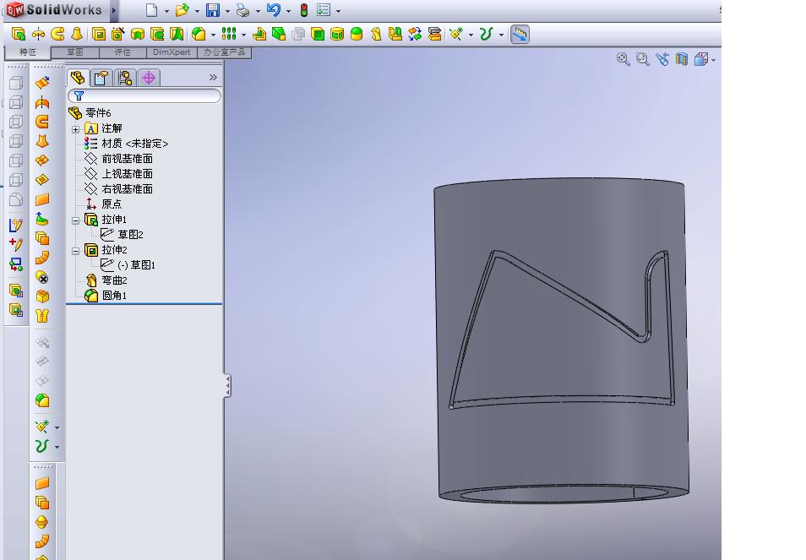Switch to the 草图 tab
Viewport: 806px width, 560px height.
pyautogui.click(x=75, y=52)
